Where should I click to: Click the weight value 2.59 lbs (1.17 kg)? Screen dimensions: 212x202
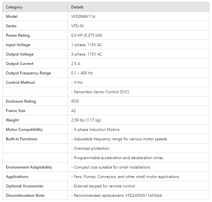coord(86,120)
